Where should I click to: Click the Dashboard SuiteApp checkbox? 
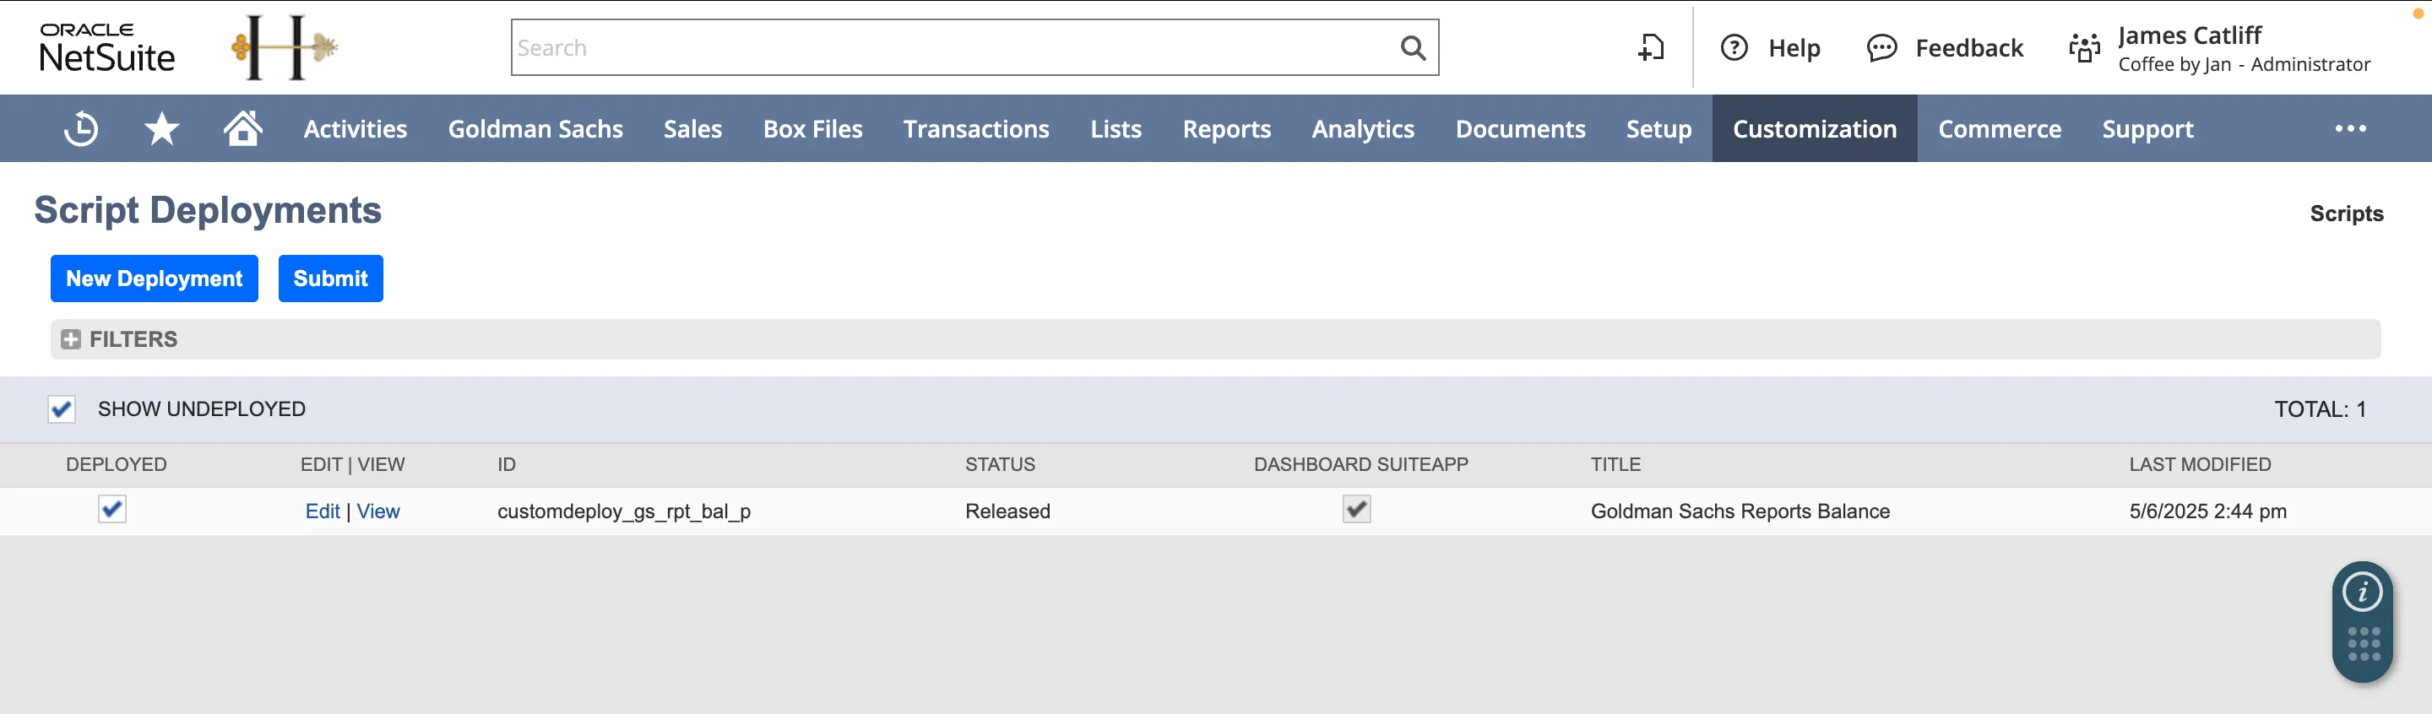(x=1357, y=509)
